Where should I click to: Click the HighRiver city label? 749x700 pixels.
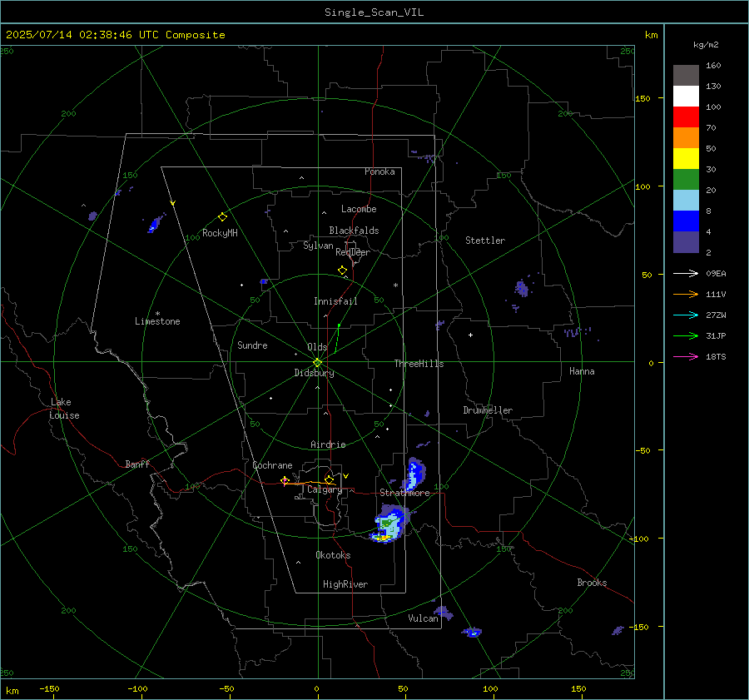(x=345, y=584)
